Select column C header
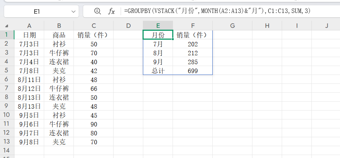This screenshot has height=158, width=340. pos(94,26)
